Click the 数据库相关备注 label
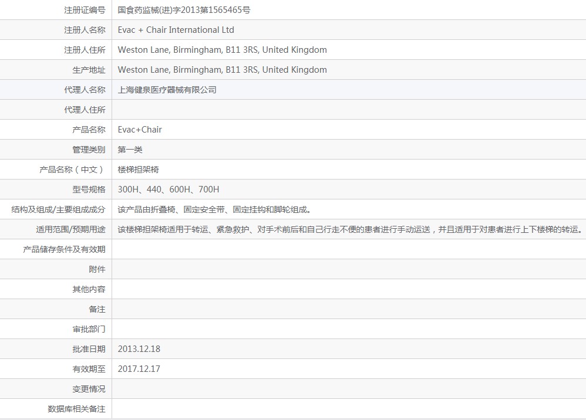Screen dimensions: 586x420 pos(76,409)
